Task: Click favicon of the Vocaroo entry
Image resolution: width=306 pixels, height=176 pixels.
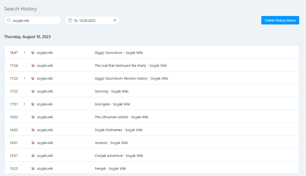Action: point(33,143)
